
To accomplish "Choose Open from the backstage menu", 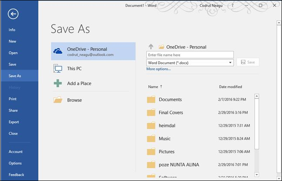I will [13, 53].
